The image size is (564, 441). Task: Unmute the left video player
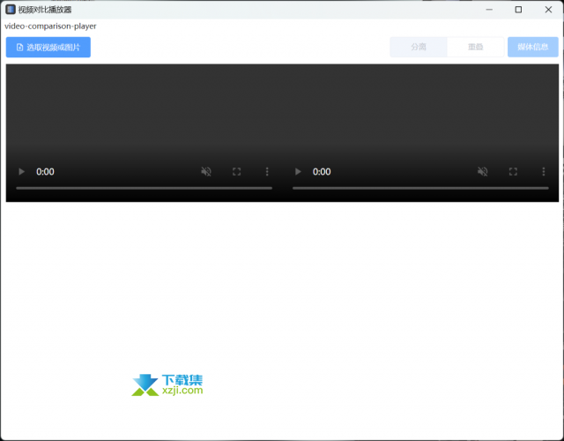pyautogui.click(x=206, y=172)
